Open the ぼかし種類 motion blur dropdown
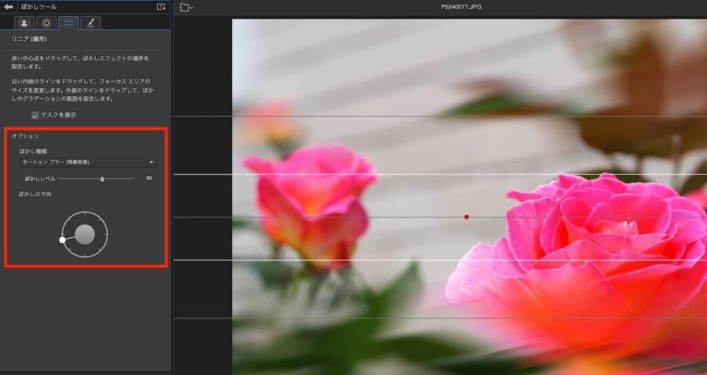 click(88, 162)
